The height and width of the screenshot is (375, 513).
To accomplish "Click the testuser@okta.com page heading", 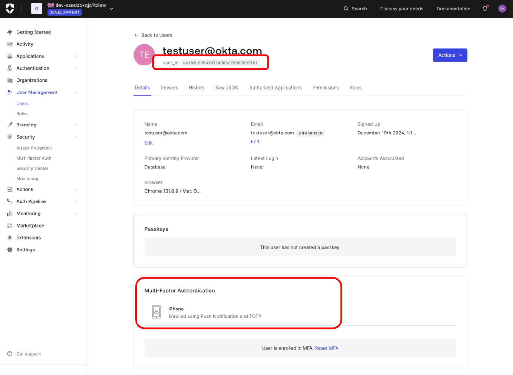I will [212, 51].
